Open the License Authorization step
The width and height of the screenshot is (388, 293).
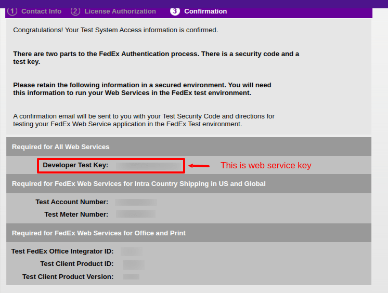[x=120, y=11]
